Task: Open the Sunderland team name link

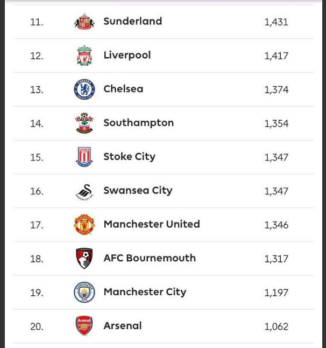Action: click(133, 22)
